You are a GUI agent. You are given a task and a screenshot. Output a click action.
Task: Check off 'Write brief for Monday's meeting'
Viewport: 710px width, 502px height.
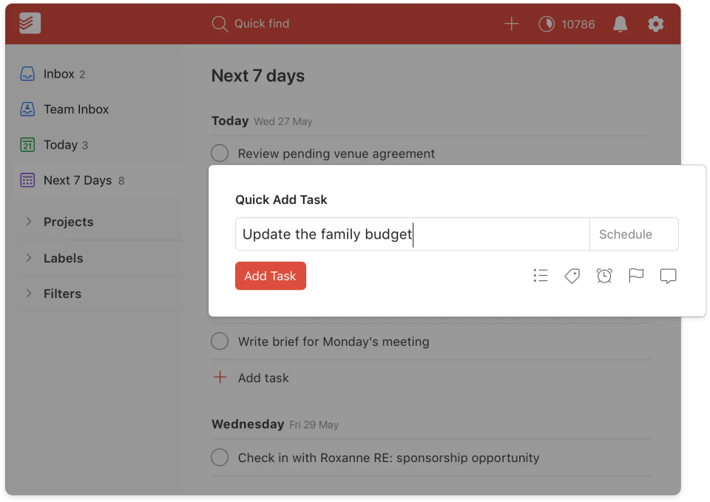pos(220,342)
